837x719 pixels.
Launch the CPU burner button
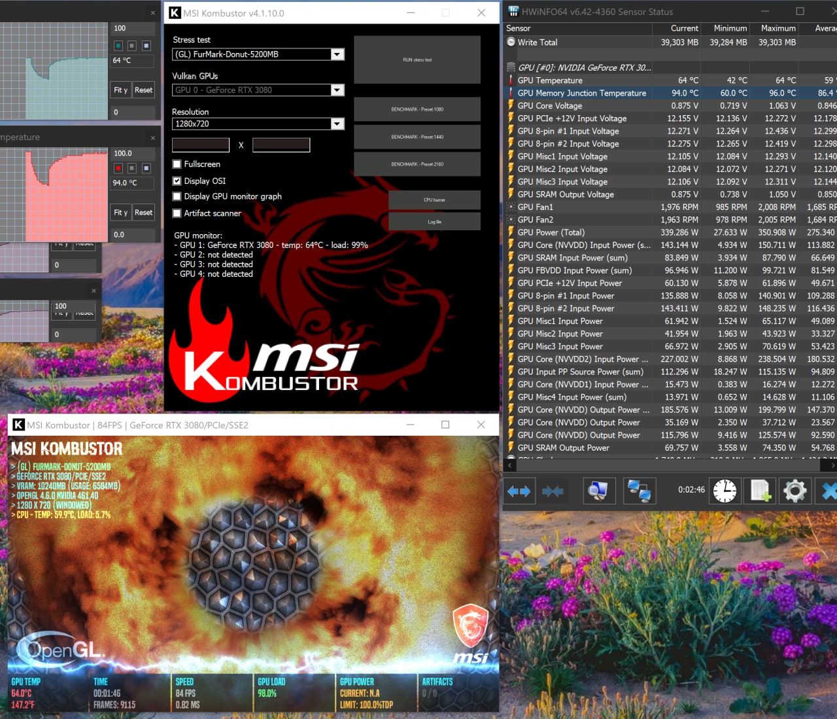(434, 200)
